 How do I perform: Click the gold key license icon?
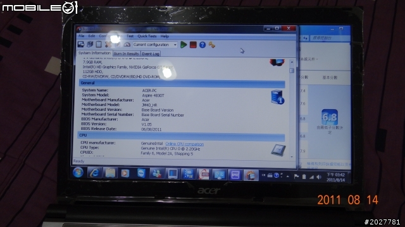click(x=212, y=45)
